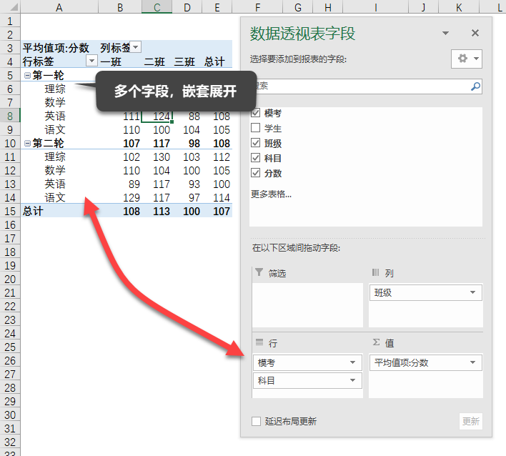Open the 行标签 filter dropdown

click(91, 61)
